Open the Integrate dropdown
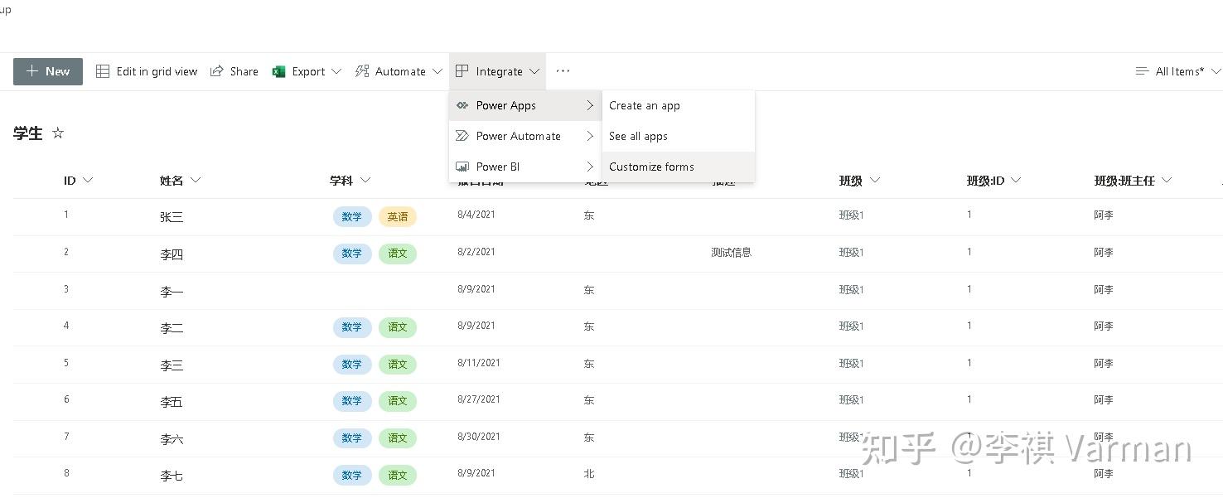This screenshot has height=498, width=1223. [497, 71]
